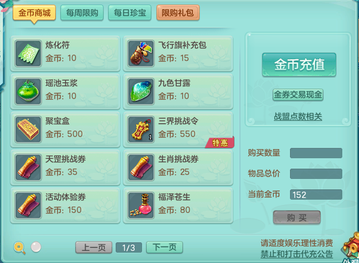Select the 炼化符 green talisman icon
The height and width of the screenshot is (263, 359).
coord(28,54)
